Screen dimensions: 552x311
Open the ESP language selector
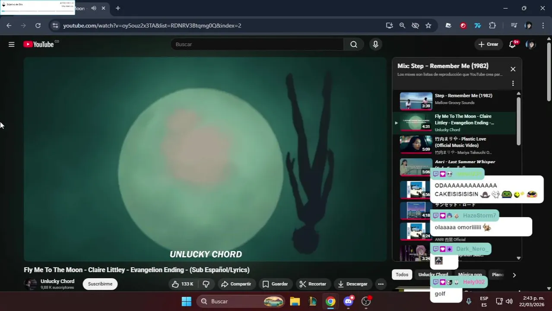[x=484, y=301]
